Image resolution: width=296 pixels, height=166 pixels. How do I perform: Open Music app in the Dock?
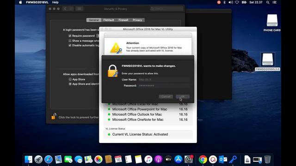148,160
